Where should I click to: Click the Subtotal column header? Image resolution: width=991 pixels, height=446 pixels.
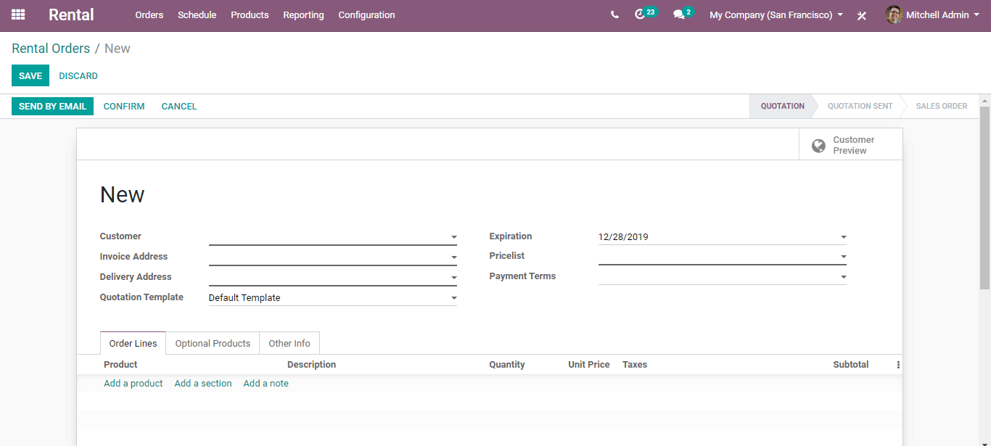tap(850, 365)
